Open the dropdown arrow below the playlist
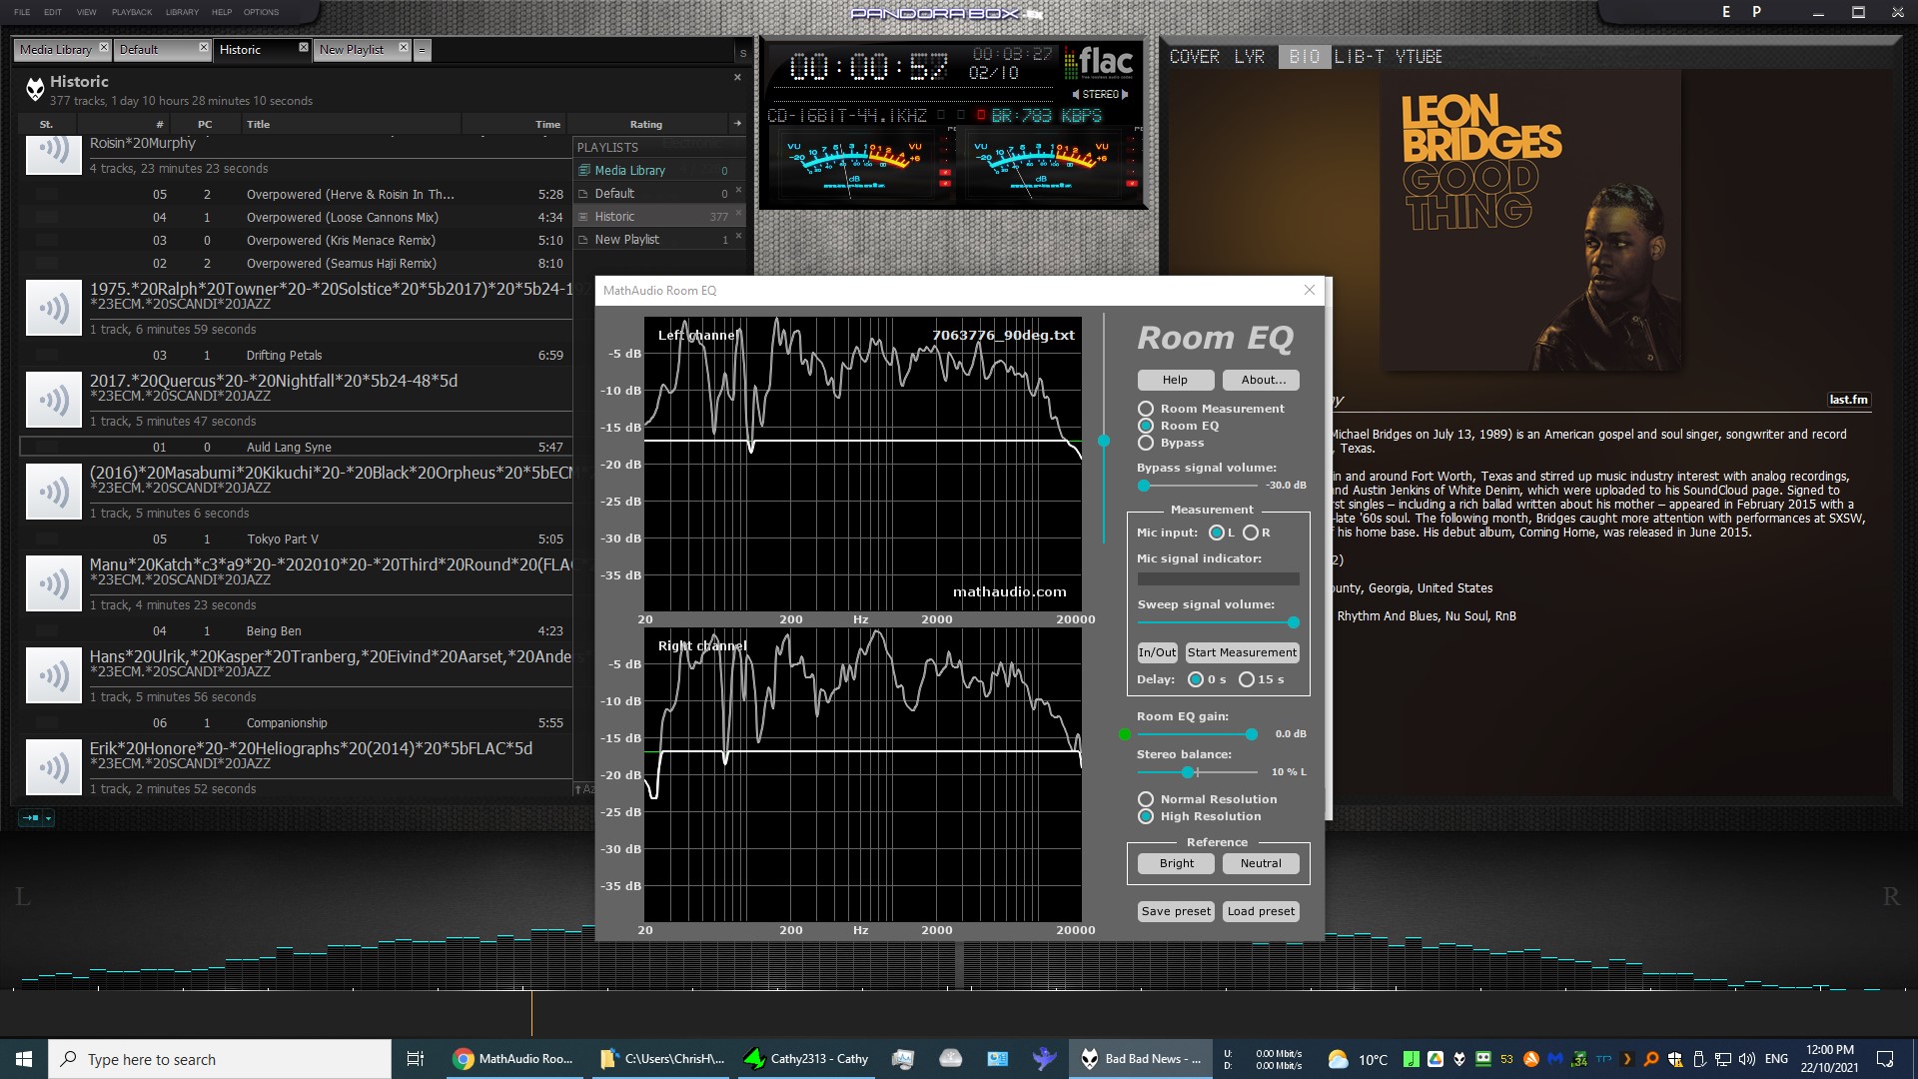Screen dimensions: 1918x1079 click(x=48, y=818)
